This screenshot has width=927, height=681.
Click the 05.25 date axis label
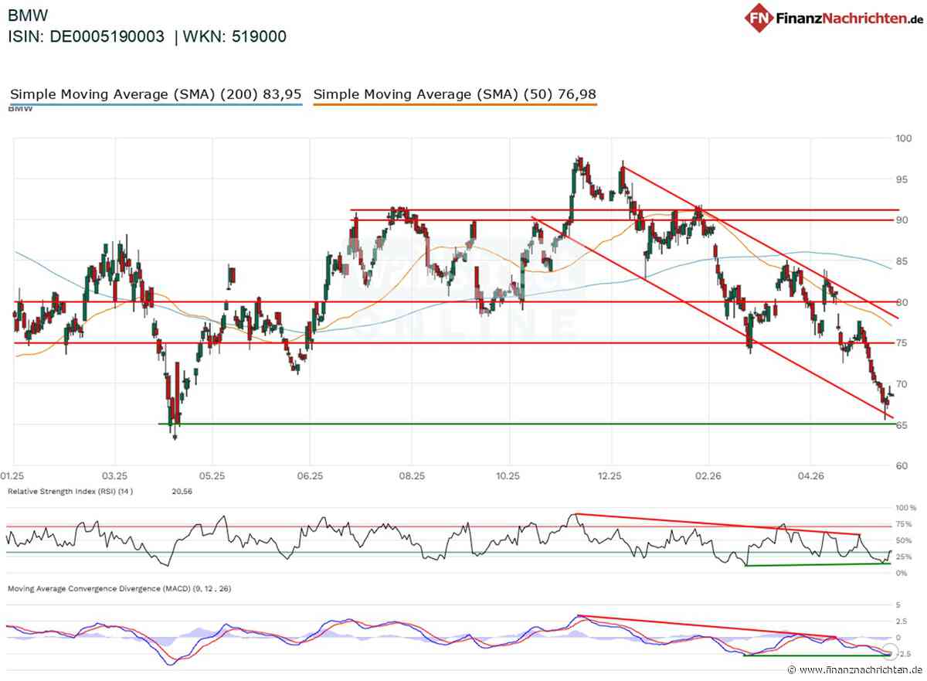212,477
